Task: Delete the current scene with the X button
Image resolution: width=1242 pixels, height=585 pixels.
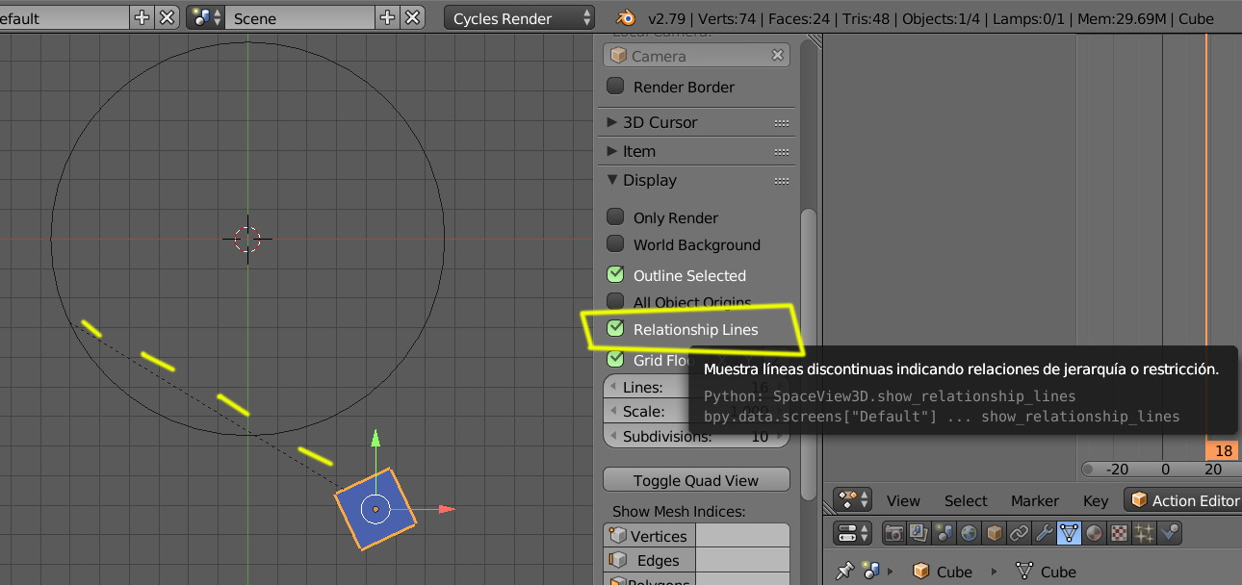Action: point(412,17)
